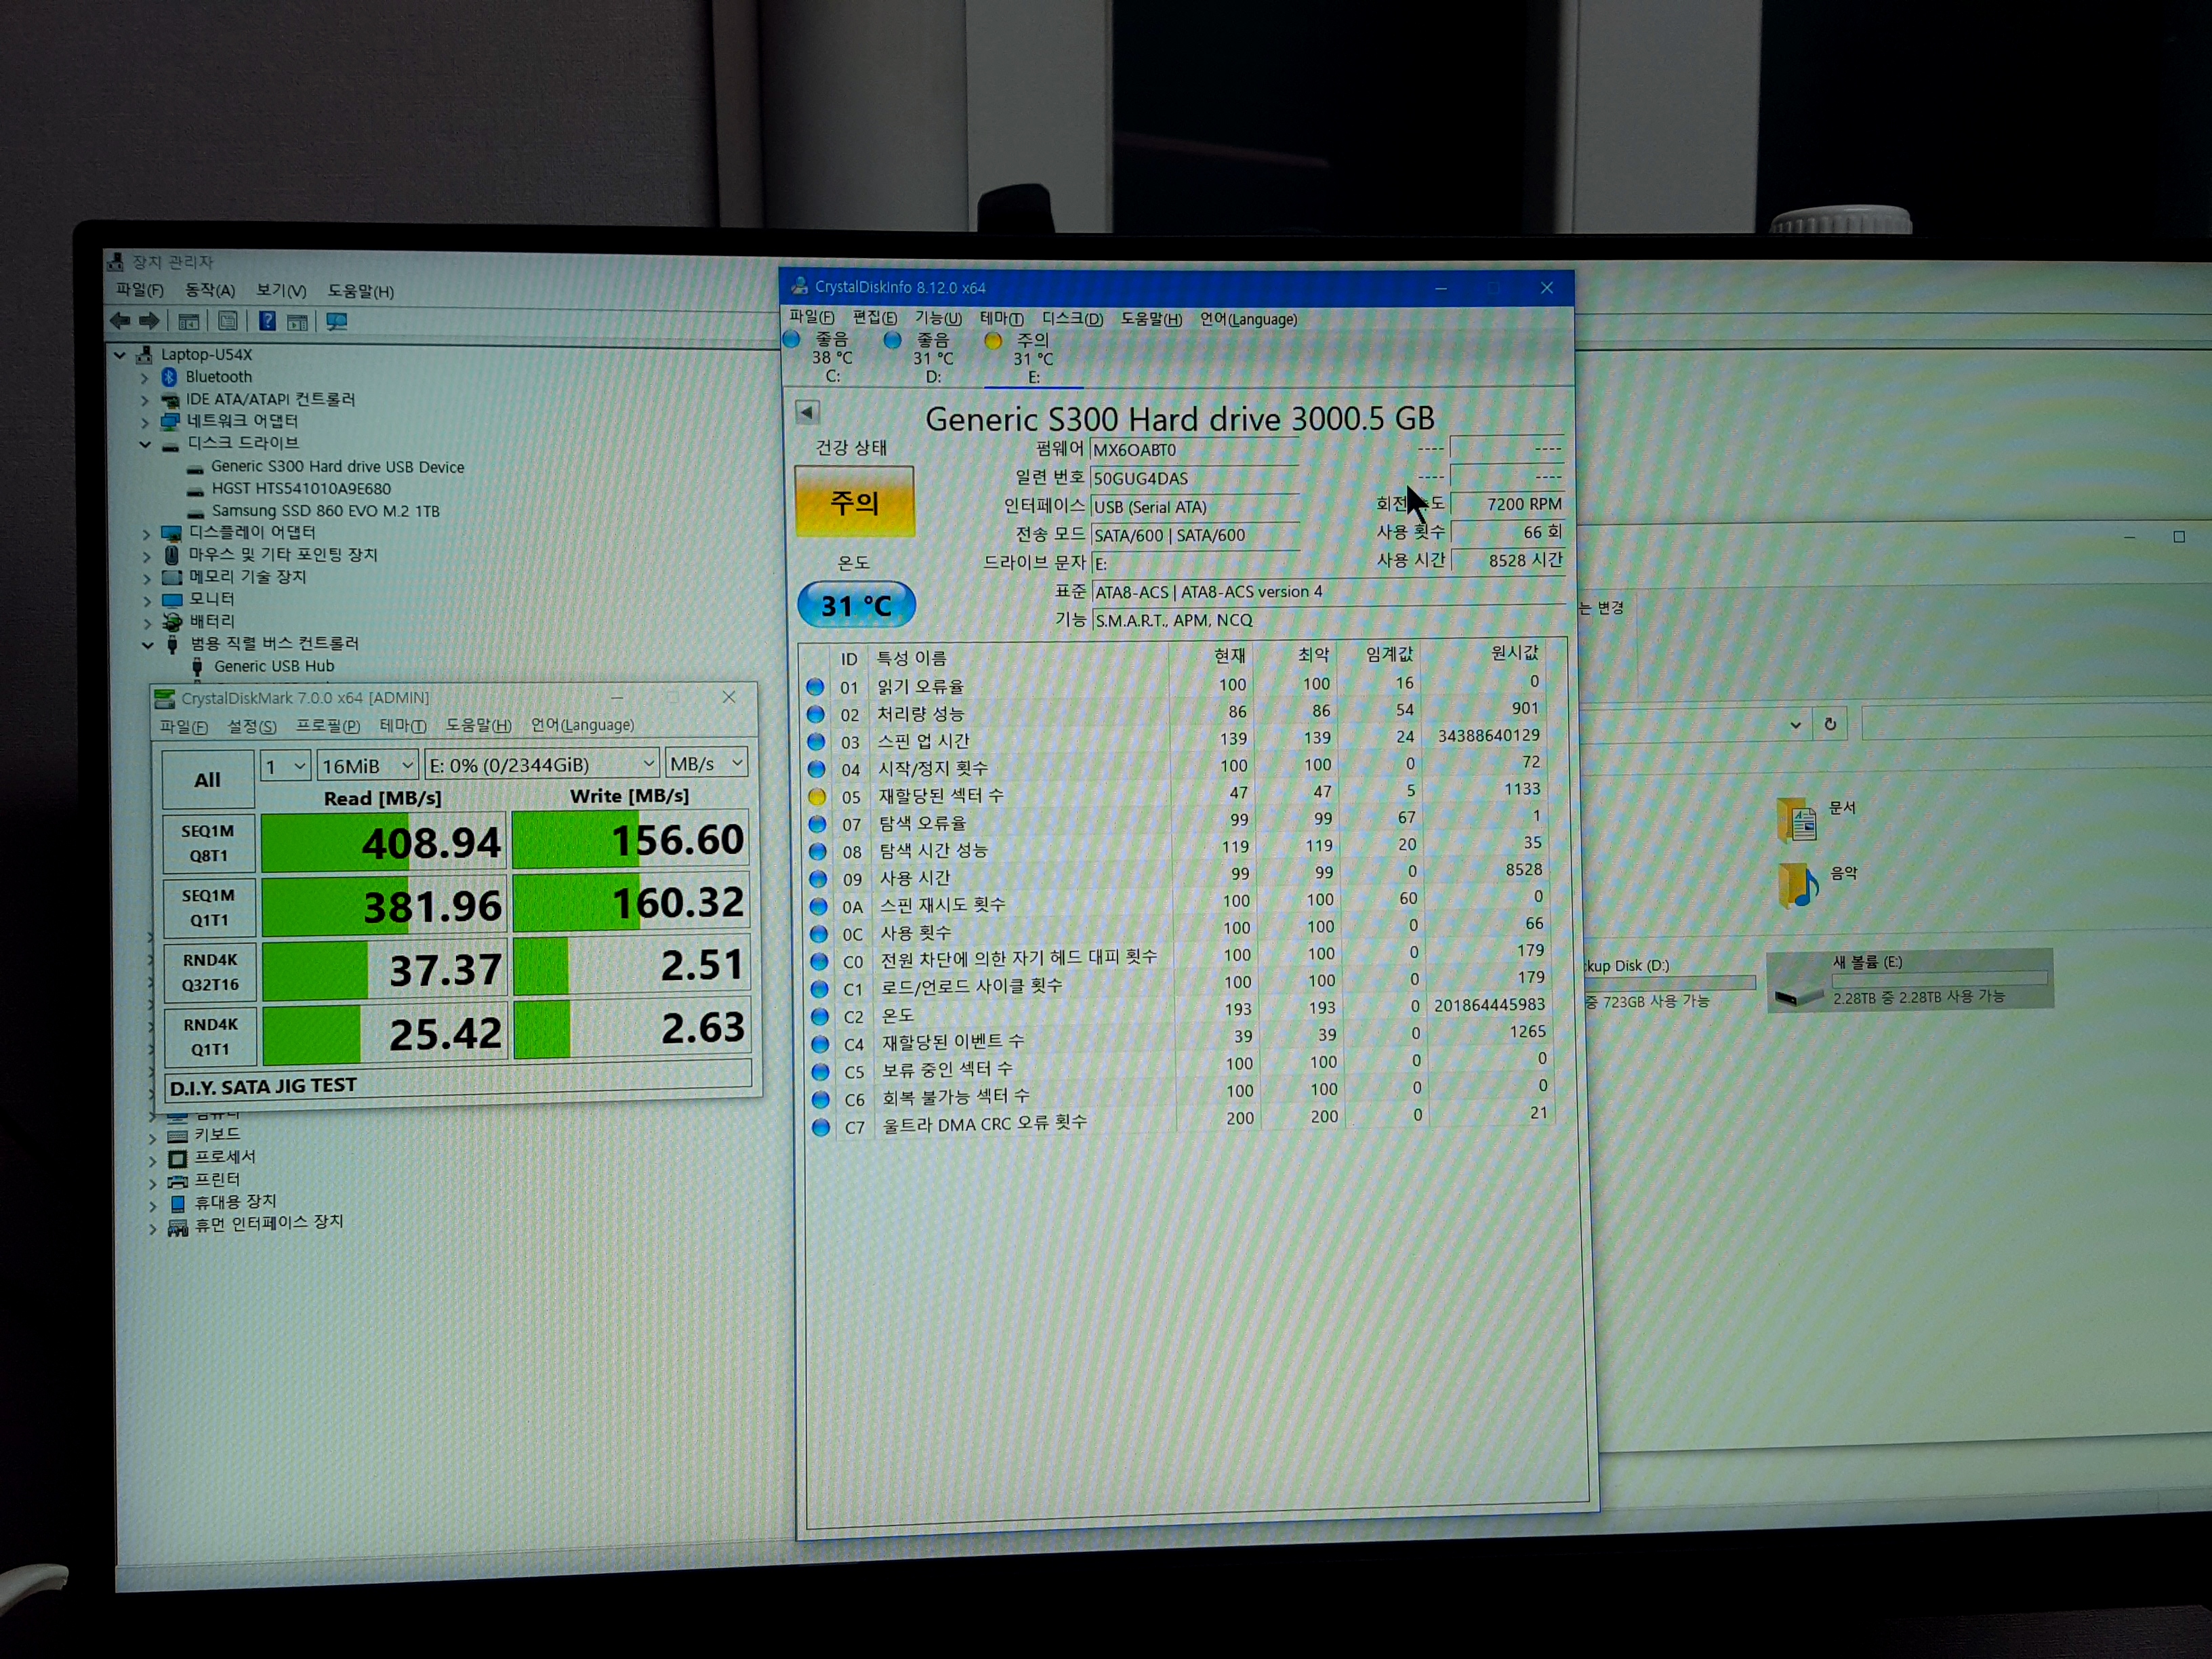The width and height of the screenshot is (2212, 1659).
Task: Click the blue status dot for attribute 01
Action: point(815,687)
